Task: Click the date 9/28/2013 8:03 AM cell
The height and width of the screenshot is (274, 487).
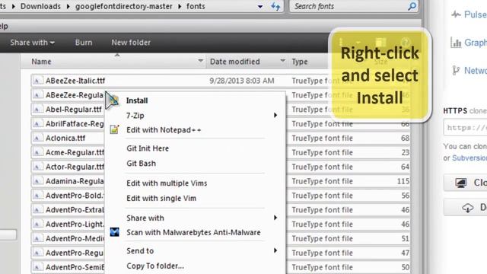Action: tap(242, 81)
